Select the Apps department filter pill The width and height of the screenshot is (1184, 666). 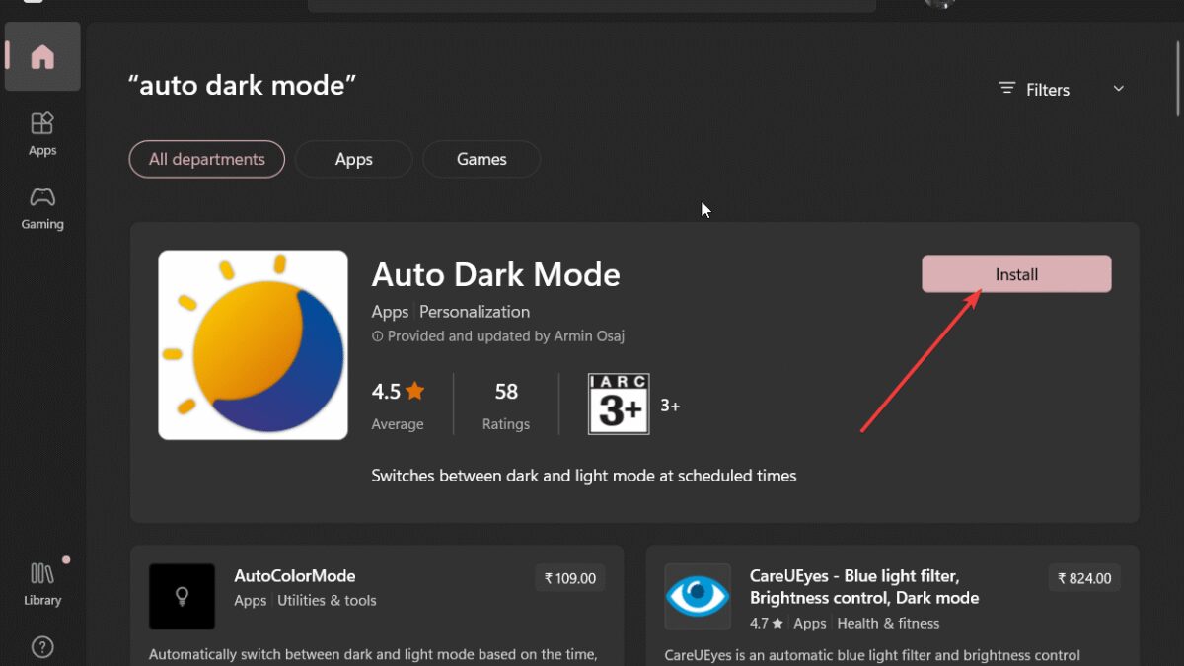[353, 159]
